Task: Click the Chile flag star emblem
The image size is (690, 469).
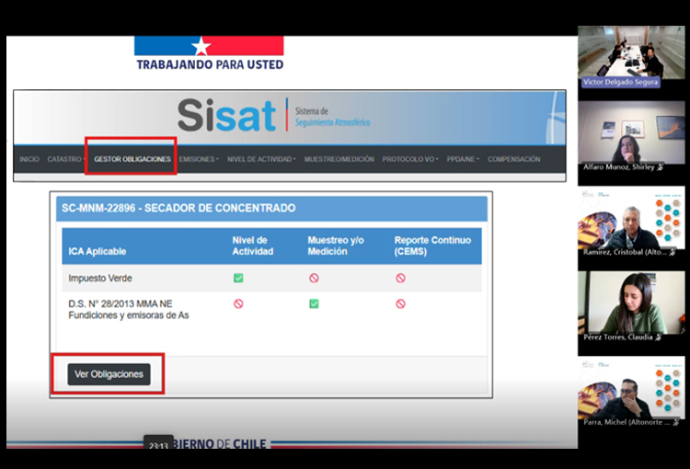Action: pos(201,46)
